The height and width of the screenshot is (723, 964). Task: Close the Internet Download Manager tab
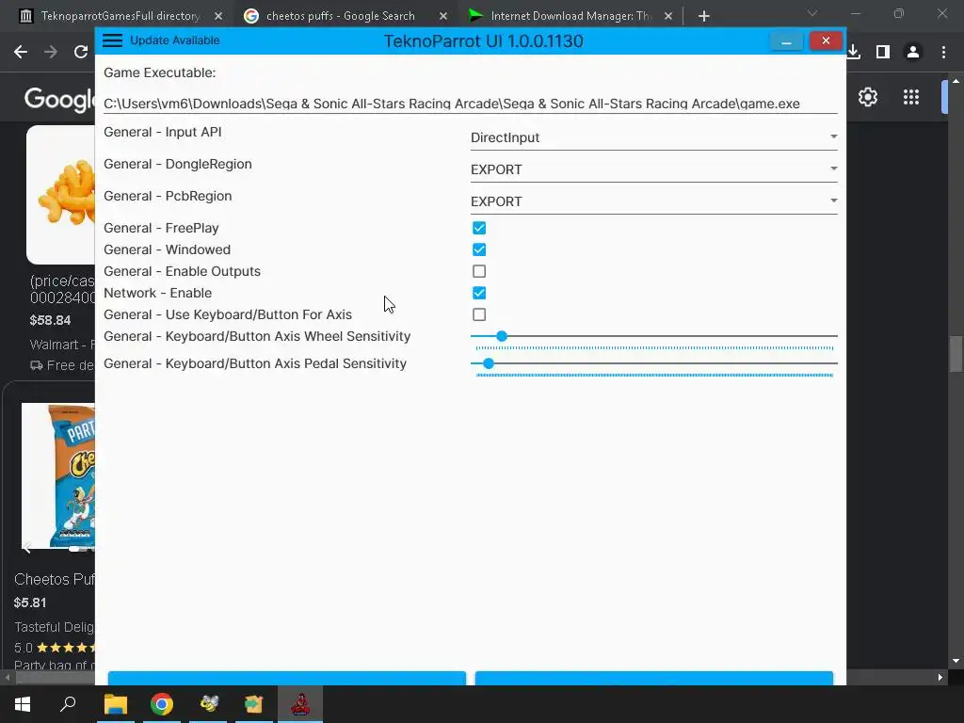click(668, 16)
